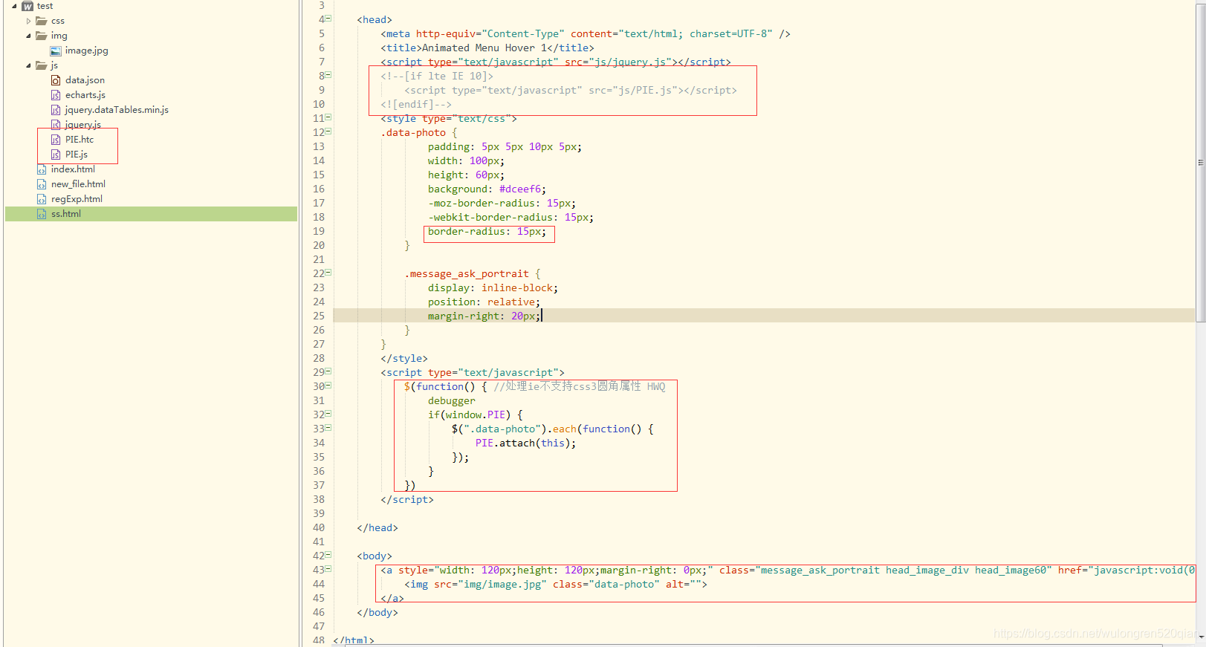Fold the .data-photo rule at line 12
Screen dimensions: 1206x647
pyautogui.click(x=328, y=131)
